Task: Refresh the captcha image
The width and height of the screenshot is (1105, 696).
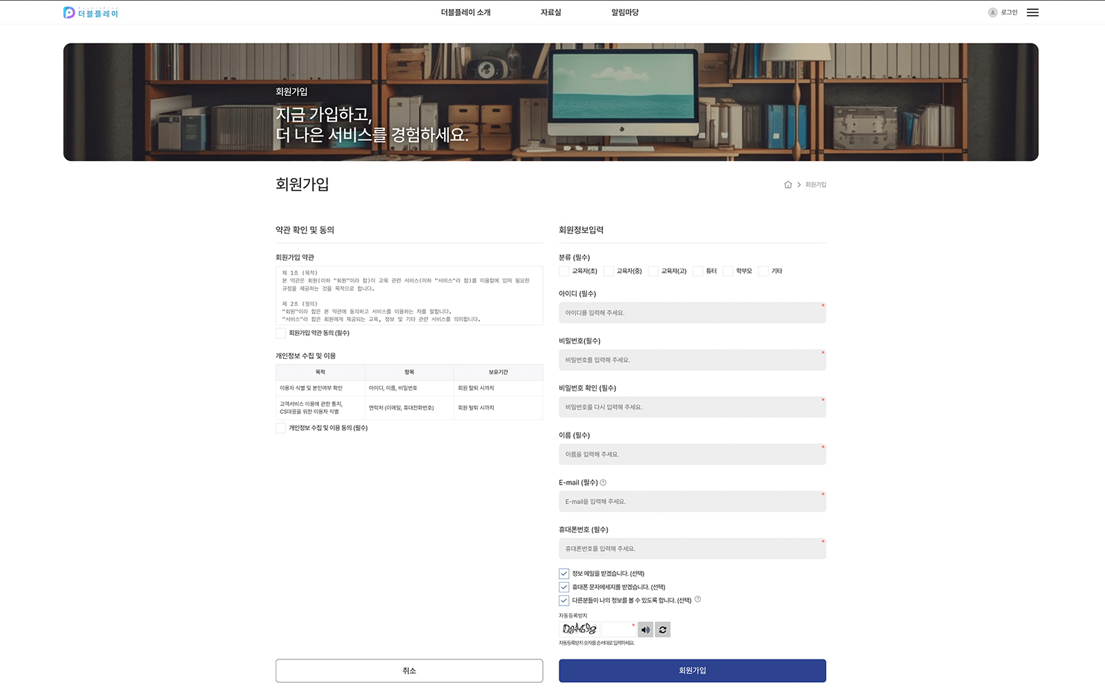Action: pos(662,630)
